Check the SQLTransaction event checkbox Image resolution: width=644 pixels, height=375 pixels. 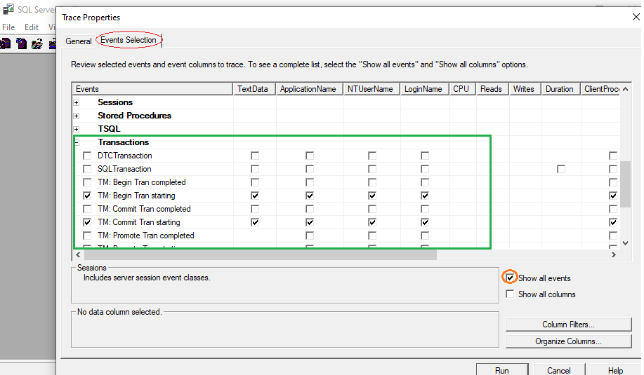[87, 169]
